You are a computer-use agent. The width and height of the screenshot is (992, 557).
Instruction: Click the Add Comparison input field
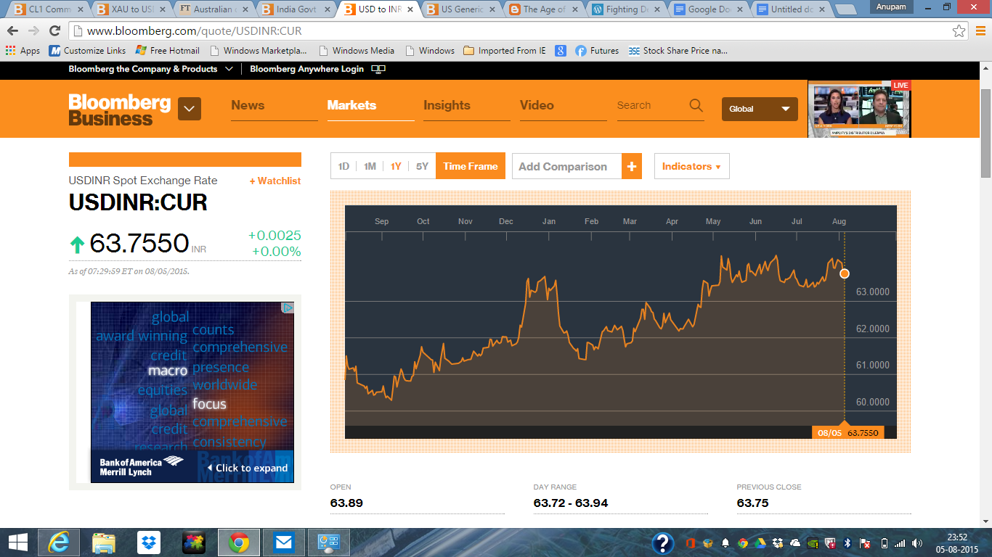[566, 166]
